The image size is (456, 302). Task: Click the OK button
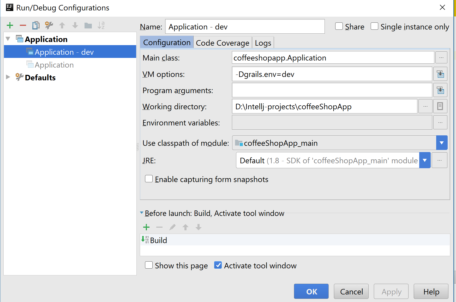click(x=311, y=291)
